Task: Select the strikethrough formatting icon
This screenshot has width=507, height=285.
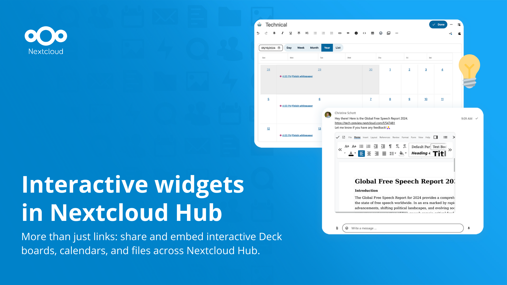Action: [299, 33]
